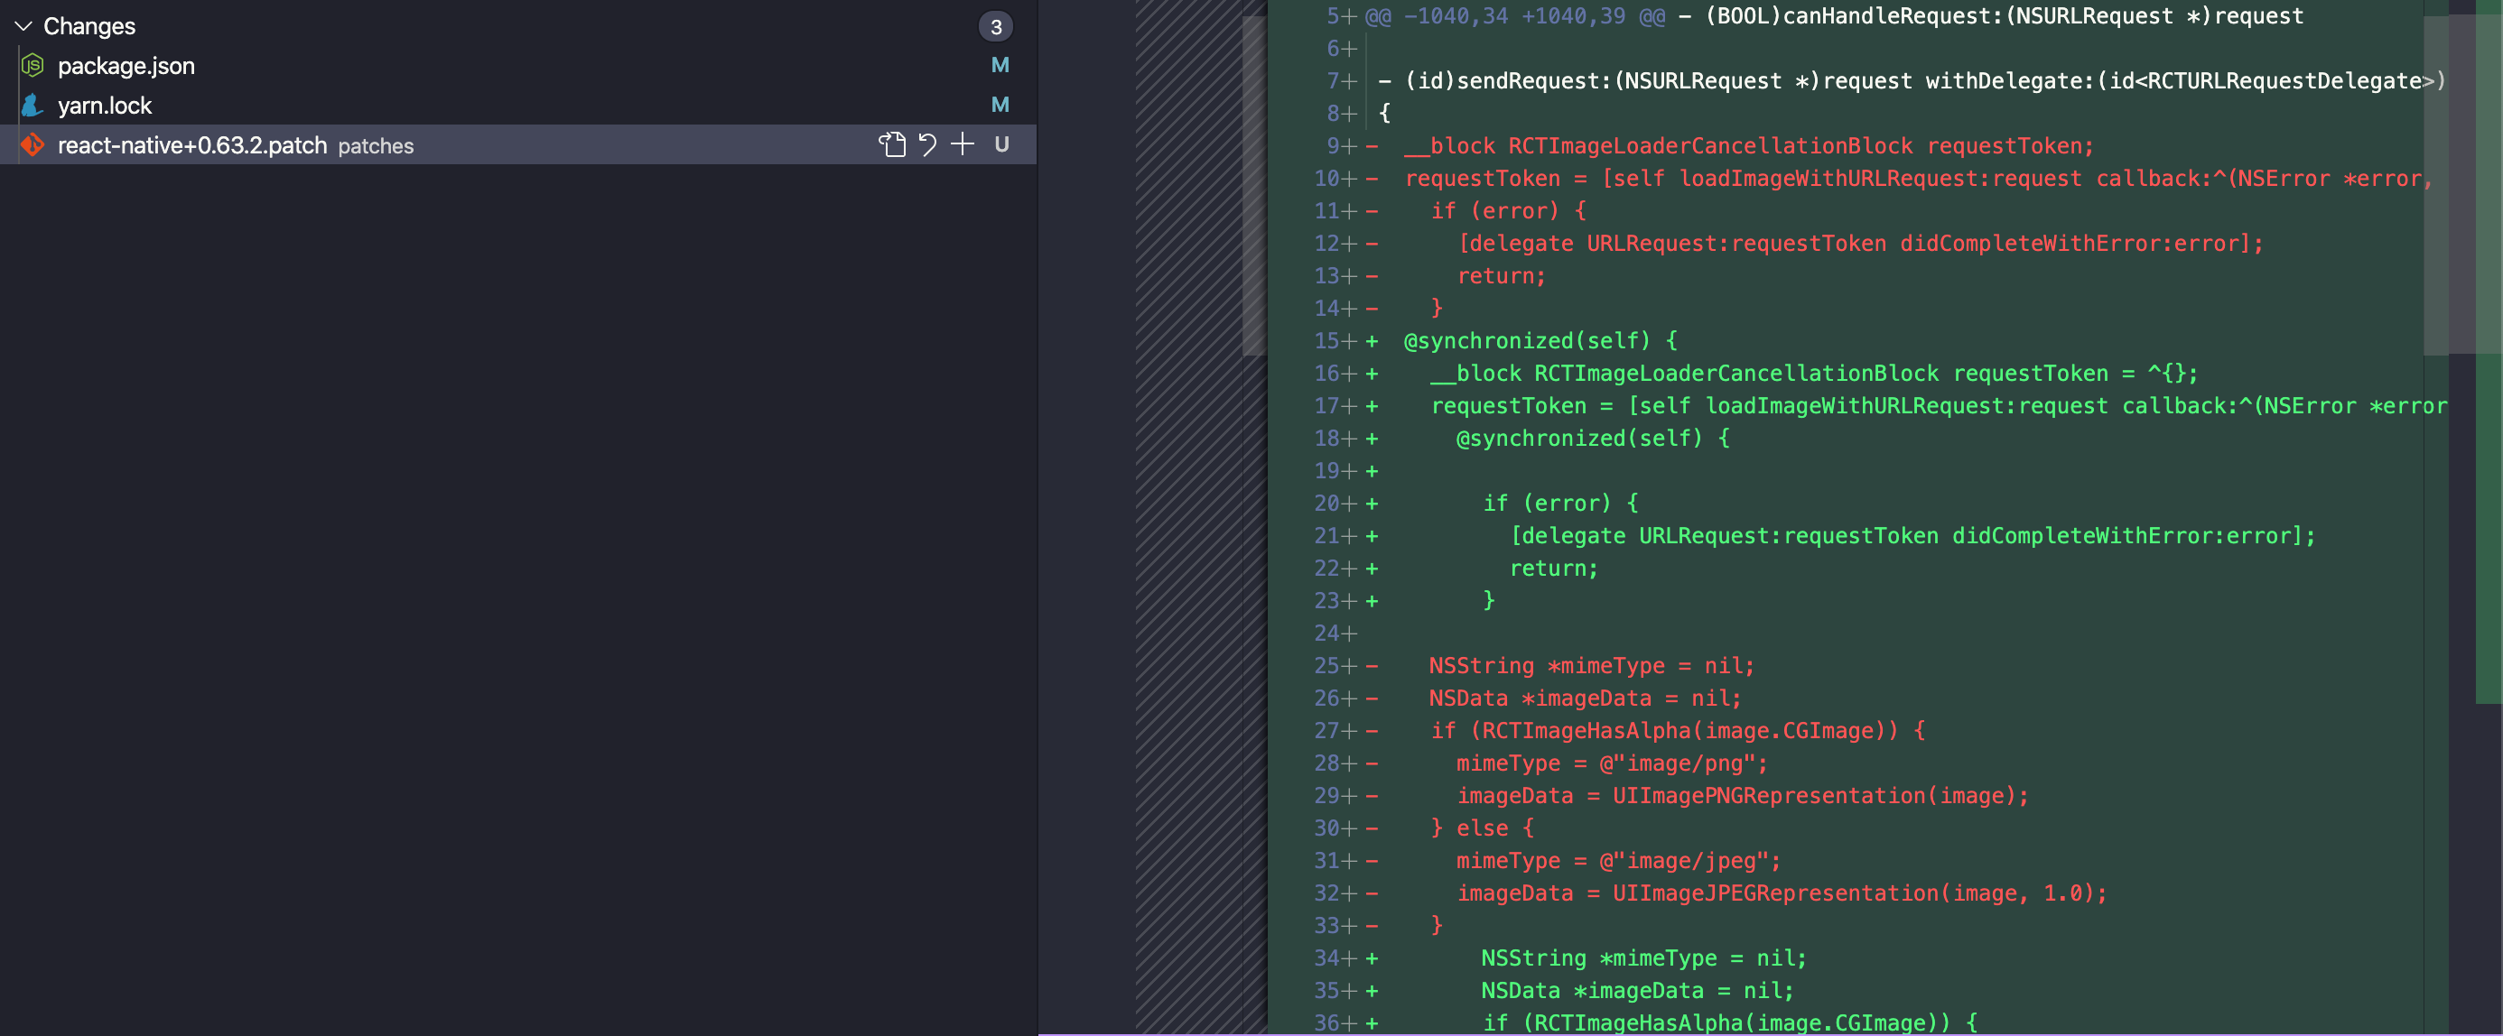Click line 32 UIImageJPEGRepresentation code
Screen dimensions: 2503x1036
tap(1782, 893)
